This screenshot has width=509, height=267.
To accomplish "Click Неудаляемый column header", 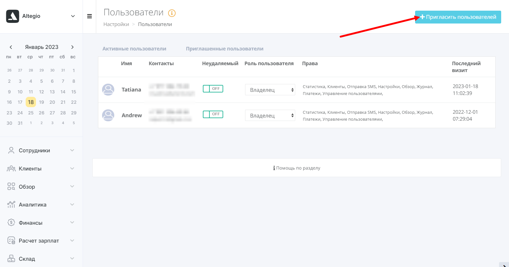I will pyautogui.click(x=220, y=64).
